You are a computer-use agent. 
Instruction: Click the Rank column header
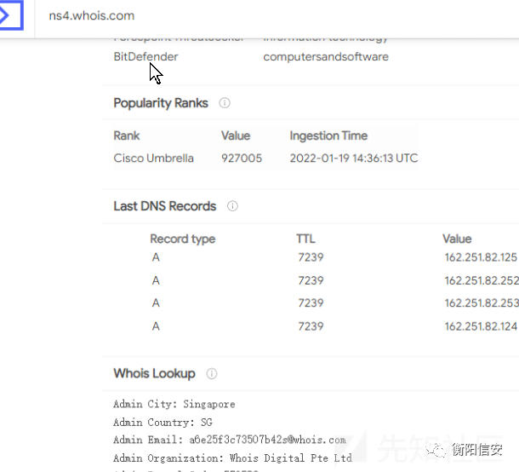(127, 135)
